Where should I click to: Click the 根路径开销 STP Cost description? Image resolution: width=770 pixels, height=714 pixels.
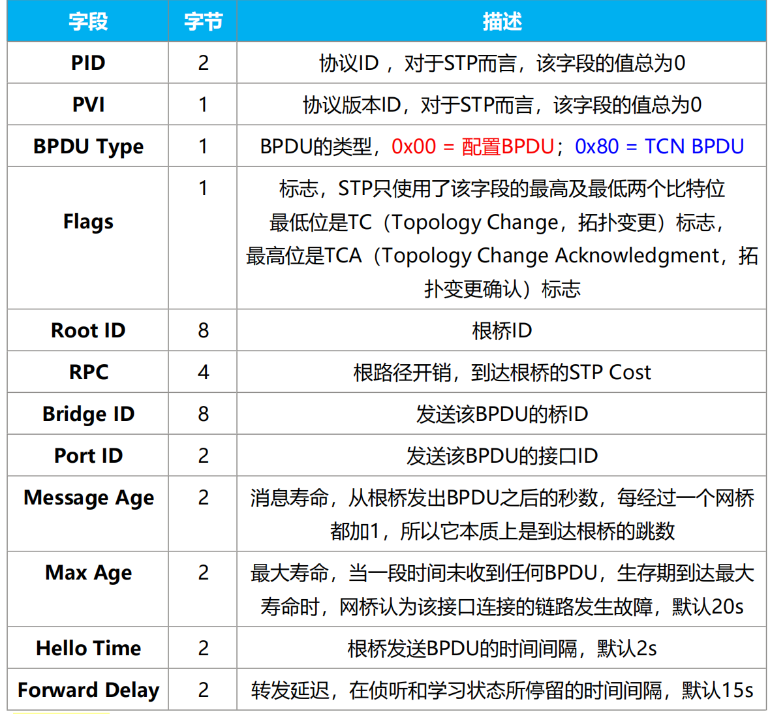(x=502, y=373)
